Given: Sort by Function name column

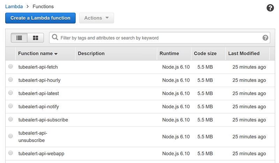Looking at the screenshot, I should coord(38,54).
